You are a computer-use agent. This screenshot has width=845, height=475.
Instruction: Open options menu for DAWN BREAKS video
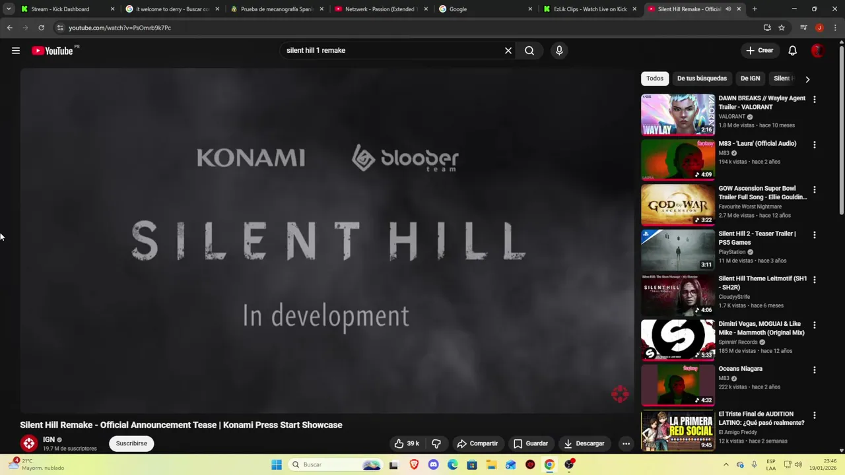pyautogui.click(x=815, y=99)
